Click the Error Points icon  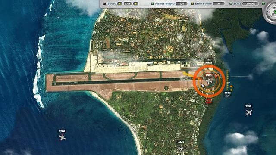[192, 3]
